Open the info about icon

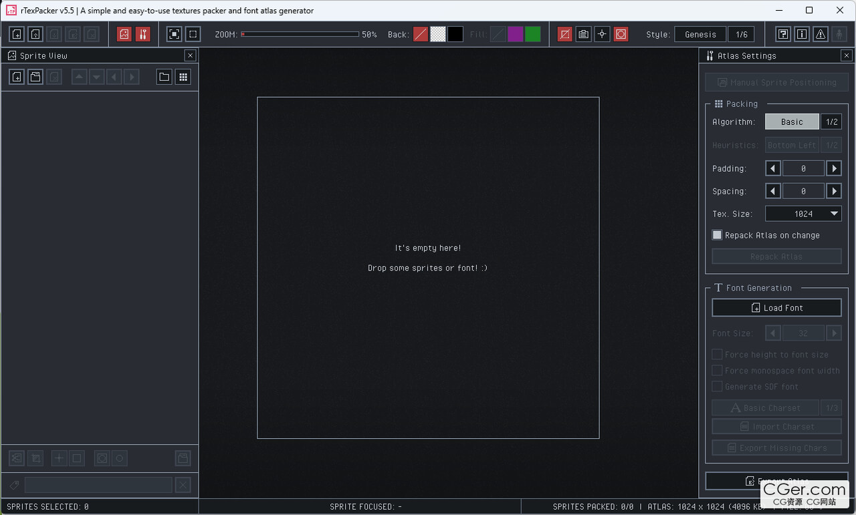[x=801, y=34]
